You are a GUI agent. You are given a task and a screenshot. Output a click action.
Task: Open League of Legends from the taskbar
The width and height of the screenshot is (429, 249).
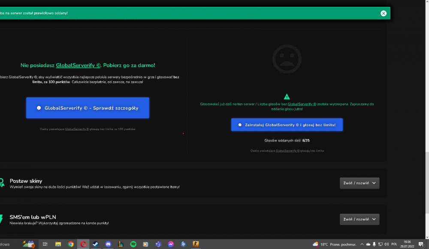point(121,244)
